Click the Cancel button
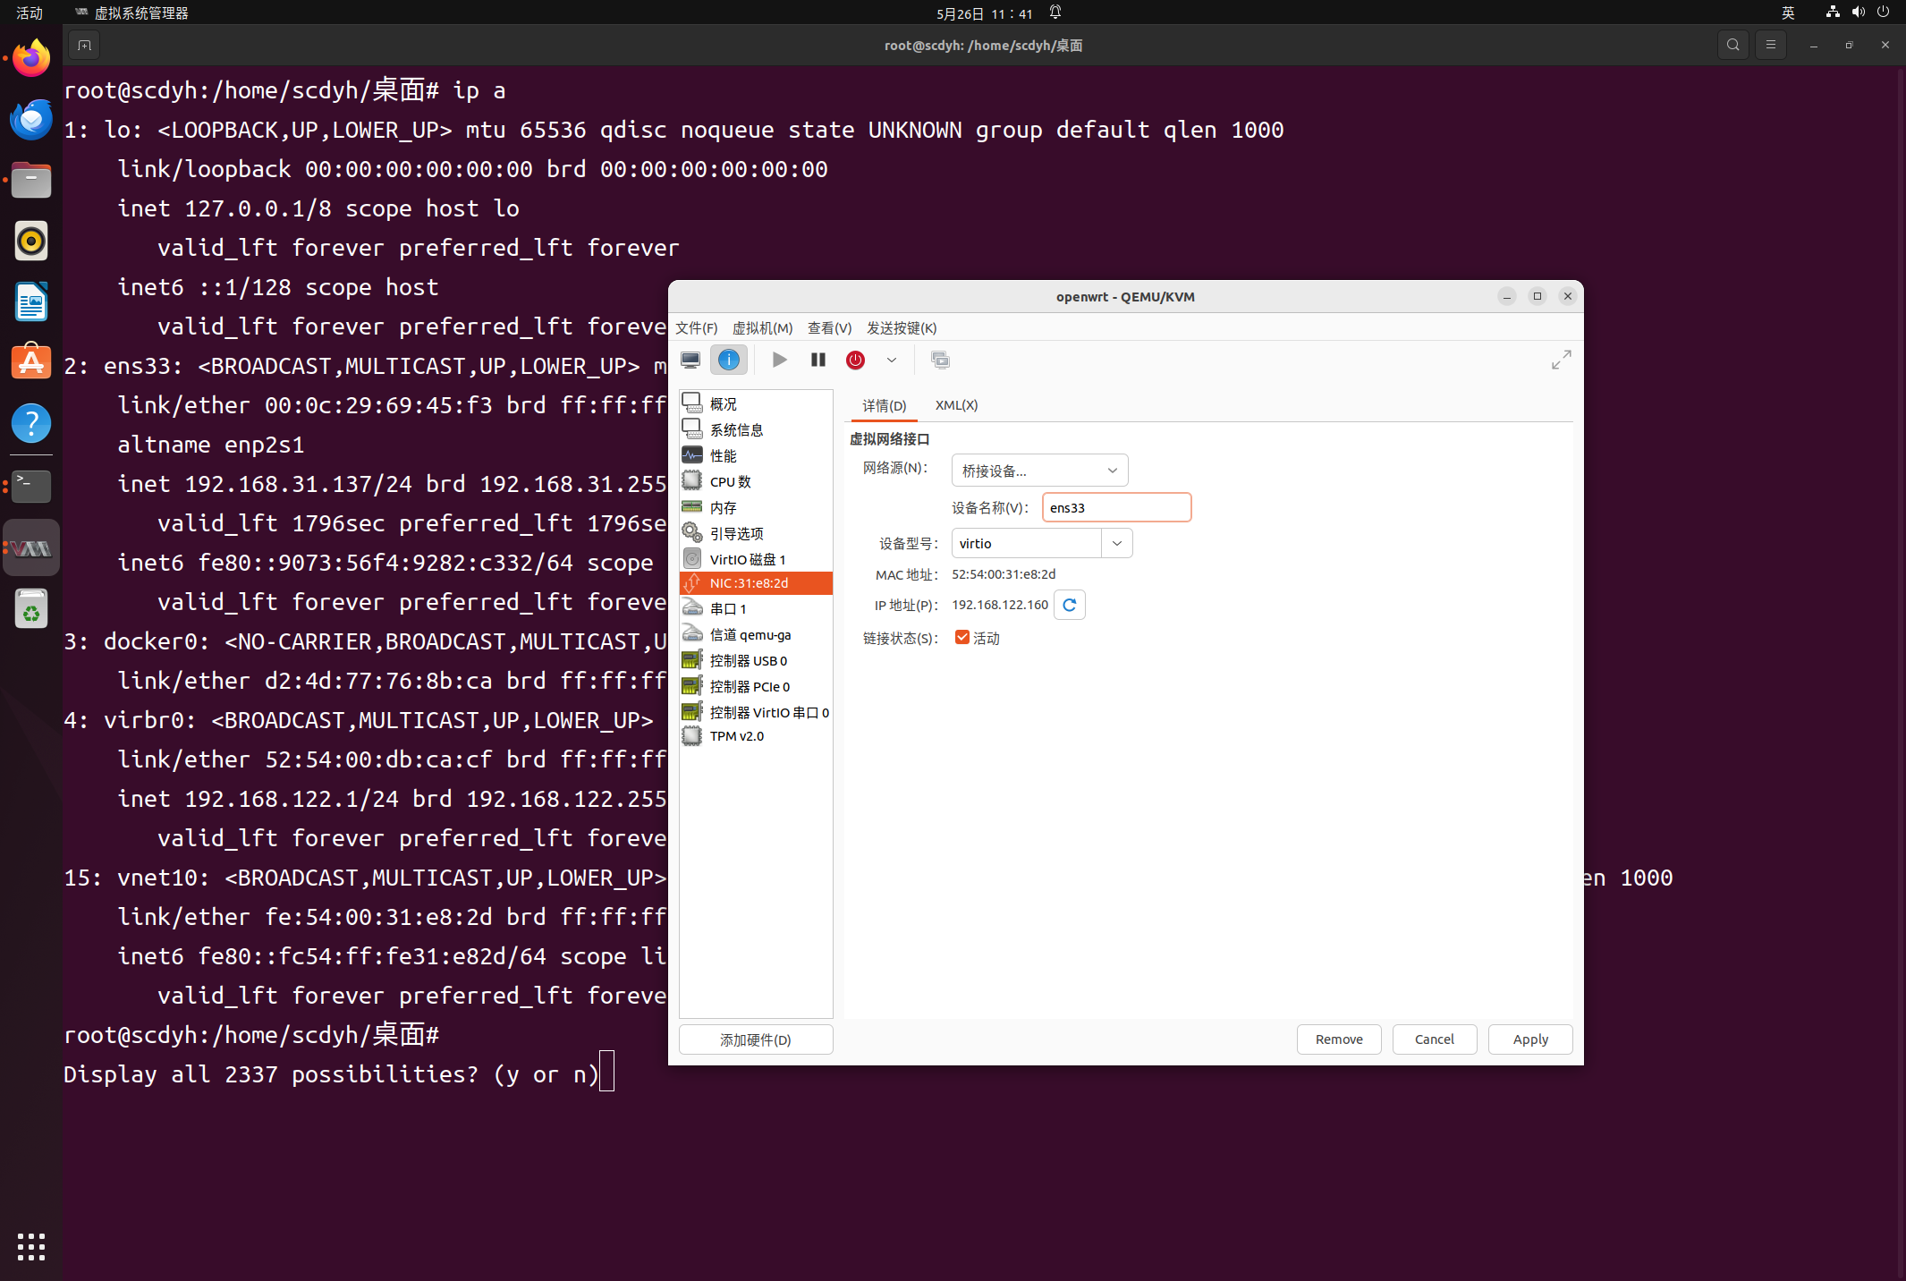1906x1281 pixels. point(1435,1039)
